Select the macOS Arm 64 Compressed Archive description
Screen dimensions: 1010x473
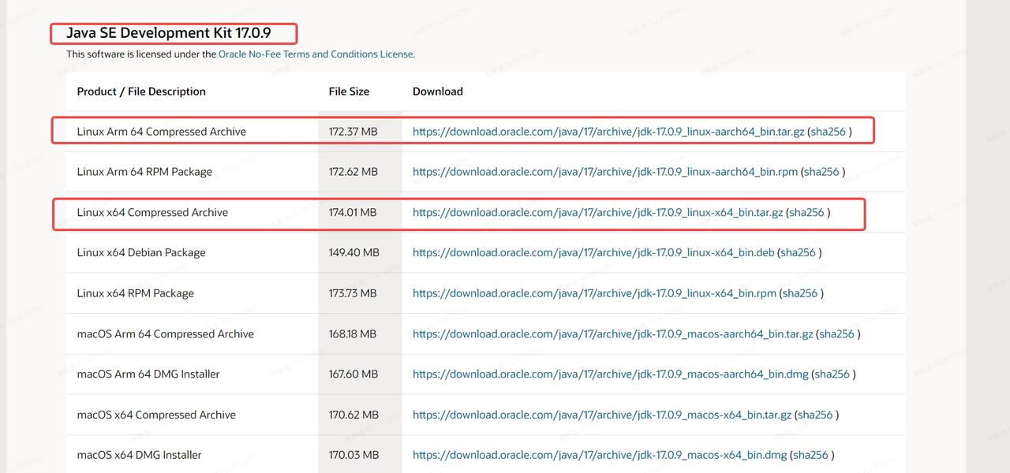[x=166, y=334]
